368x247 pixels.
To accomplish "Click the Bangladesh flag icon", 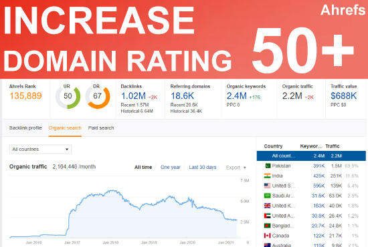I will pos(268,226).
